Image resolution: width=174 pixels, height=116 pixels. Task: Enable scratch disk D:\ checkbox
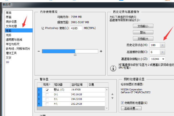pyautogui.click(x=47, y=95)
